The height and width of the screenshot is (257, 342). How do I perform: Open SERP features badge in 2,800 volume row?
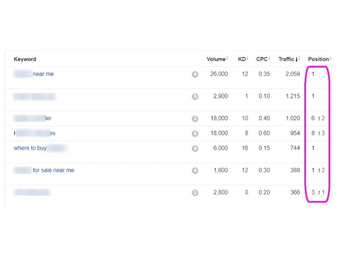pyautogui.click(x=195, y=193)
